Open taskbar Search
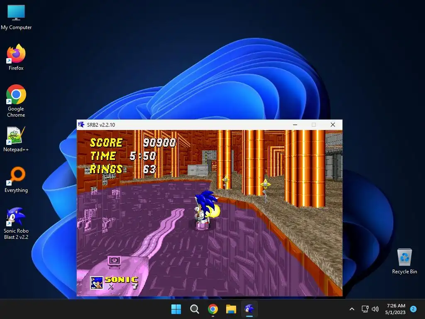The width and height of the screenshot is (425, 319). point(194,309)
